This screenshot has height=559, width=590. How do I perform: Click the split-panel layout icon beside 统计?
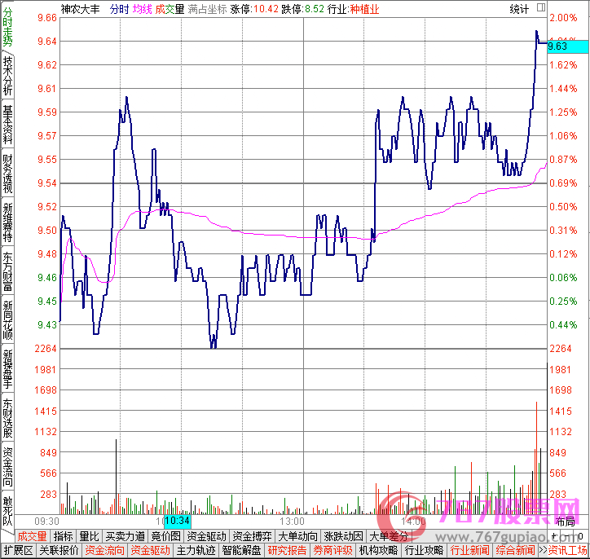coord(541,7)
